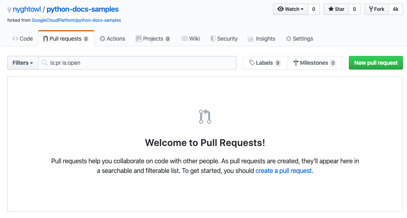Open GoogleCloudPlatform/python-docs-samples upstream link
The height and width of the screenshot is (218, 407).
pyautogui.click(x=76, y=20)
